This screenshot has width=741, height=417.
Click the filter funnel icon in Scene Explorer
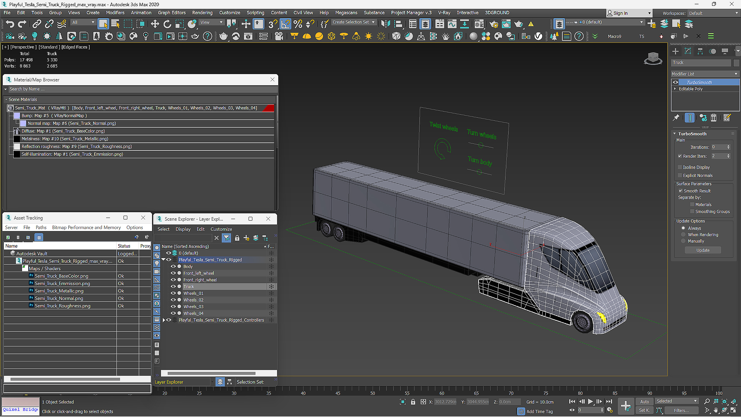(227, 238)
